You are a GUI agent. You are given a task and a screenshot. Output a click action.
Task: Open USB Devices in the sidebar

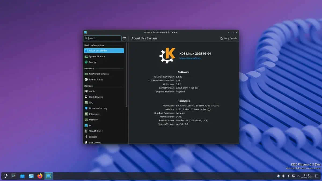click(104, 142)
